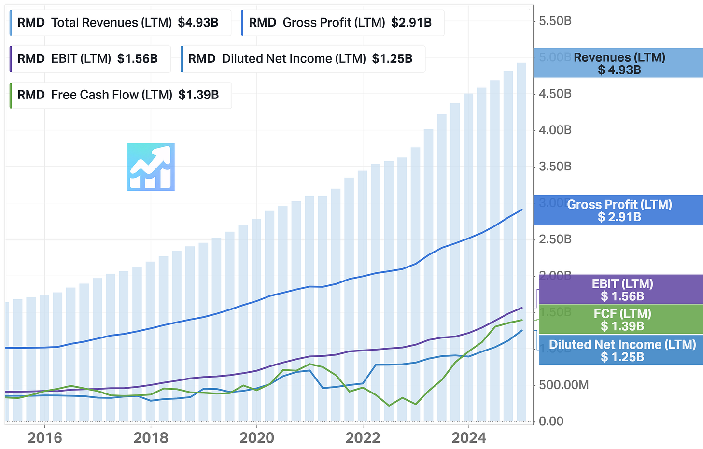Click the RMD Diluted Net Income legend chip
This screenshot has height=449, width=703.
coord(303,59)
